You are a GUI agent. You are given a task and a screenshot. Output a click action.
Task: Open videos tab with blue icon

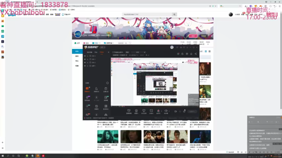coord(96,43)
